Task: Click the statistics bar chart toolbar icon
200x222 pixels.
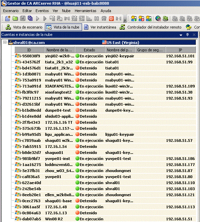Action: (89, 18)
